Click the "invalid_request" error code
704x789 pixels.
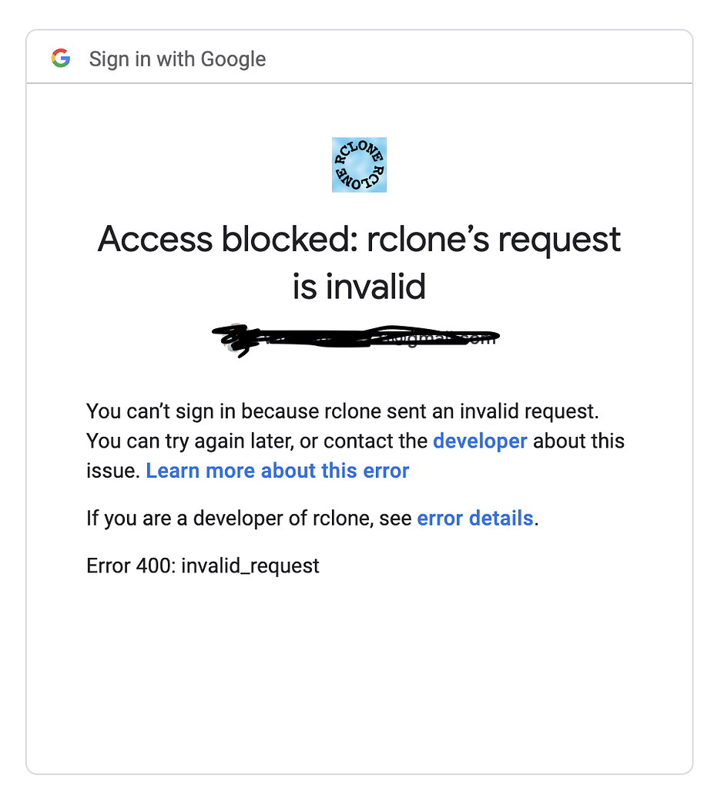pos(250,566)
